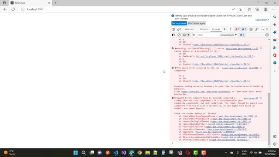Image resolution: width=279 pixels, height=157 pixels.
Task: Open console settings gear
Action: click(267, 35)
